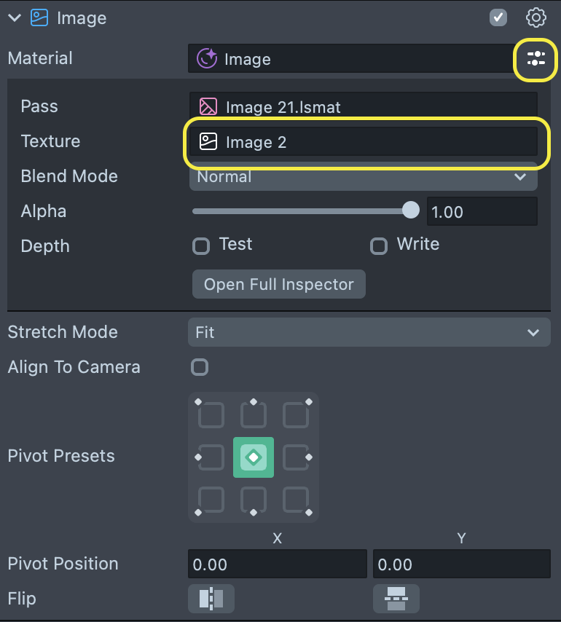Enable the Depth Test checkbox
The image size is (561, 622).
coord(201,246)
